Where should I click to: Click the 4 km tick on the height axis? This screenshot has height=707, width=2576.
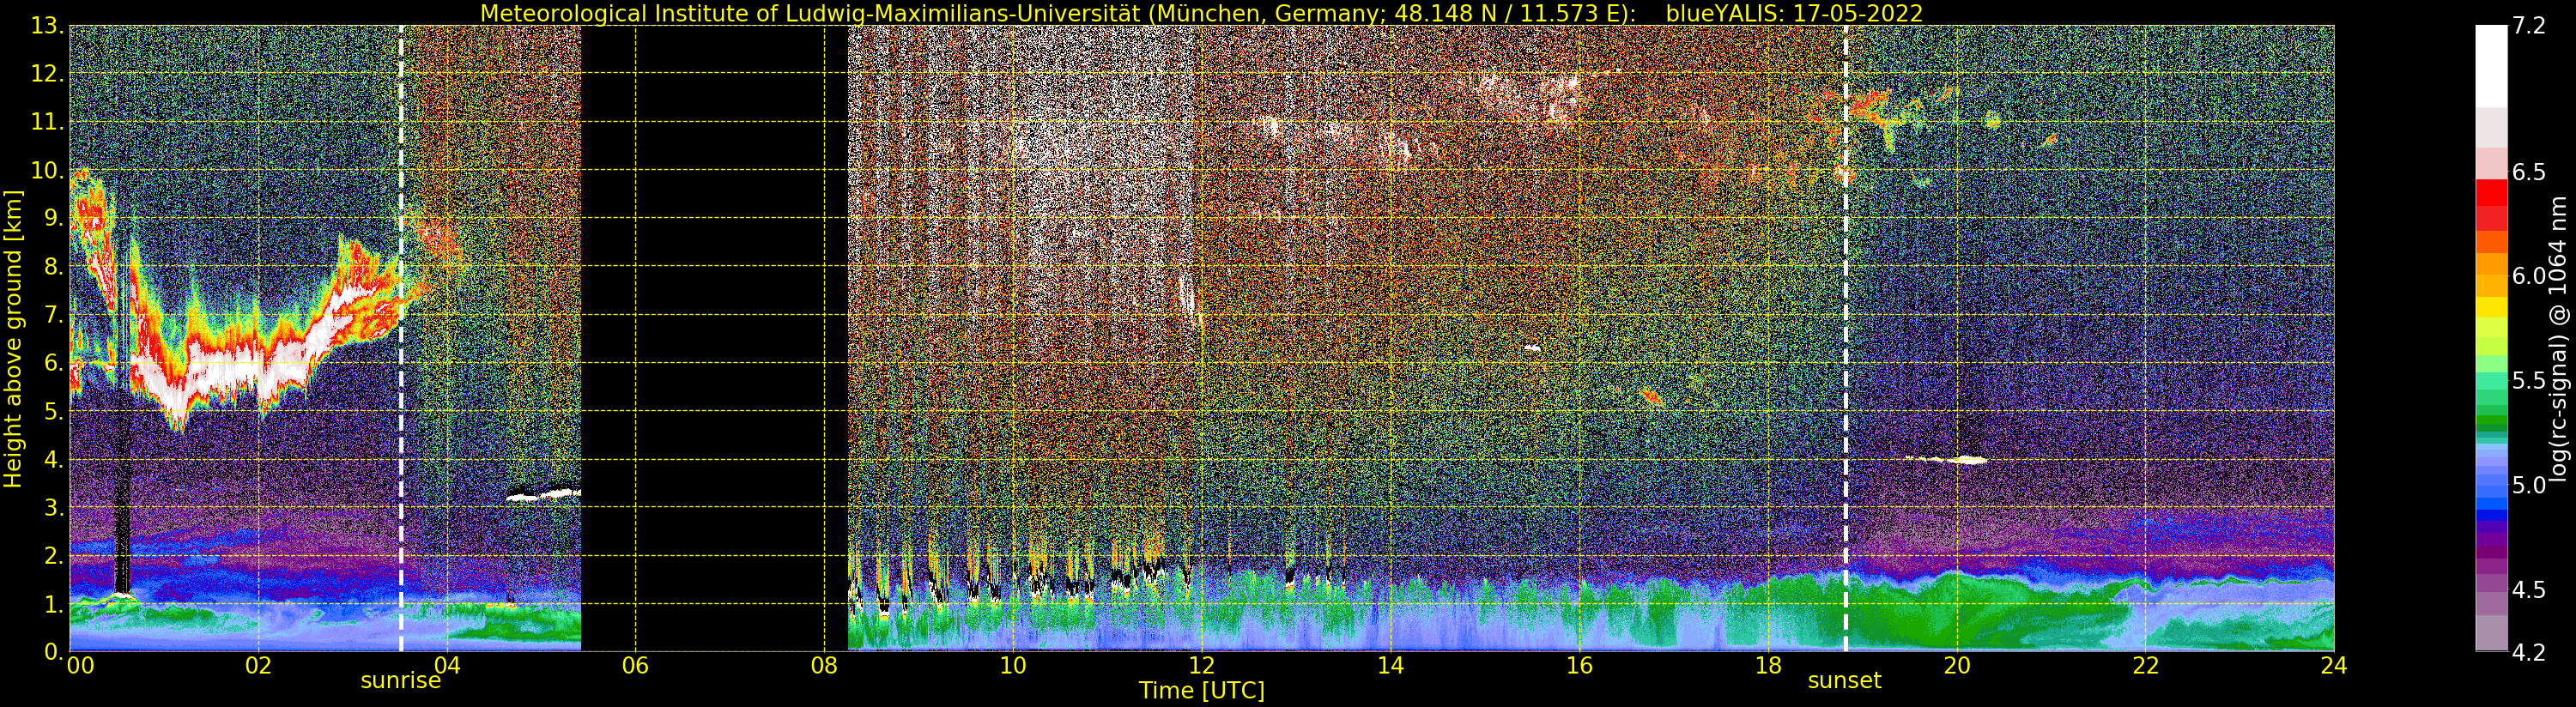(x=53, y=459)
